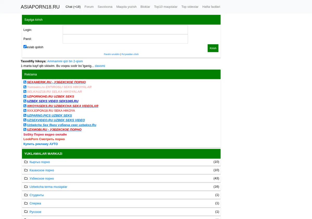
Task: Click the RSS icon next to UZPARNO.PICS
Action: [x=25, y=115]
